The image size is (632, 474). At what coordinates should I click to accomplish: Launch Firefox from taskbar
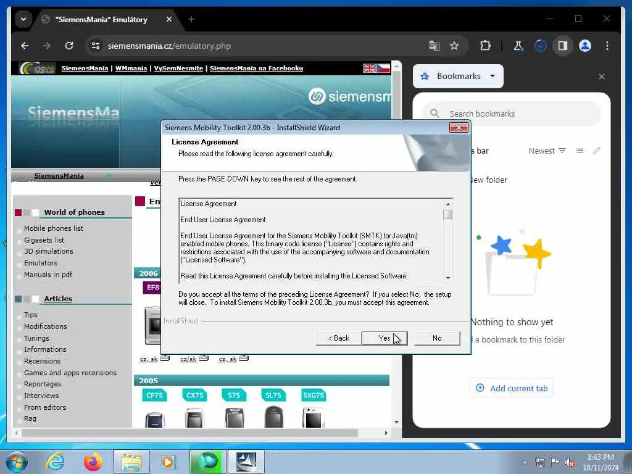[x=93, y=462]
